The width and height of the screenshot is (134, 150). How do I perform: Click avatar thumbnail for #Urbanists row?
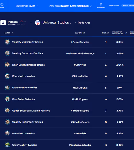[x=7, y=133]
